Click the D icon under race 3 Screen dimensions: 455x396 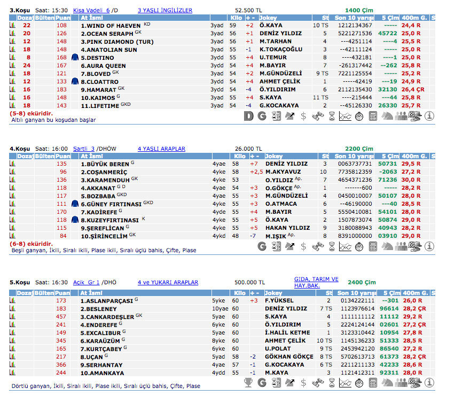248,115
